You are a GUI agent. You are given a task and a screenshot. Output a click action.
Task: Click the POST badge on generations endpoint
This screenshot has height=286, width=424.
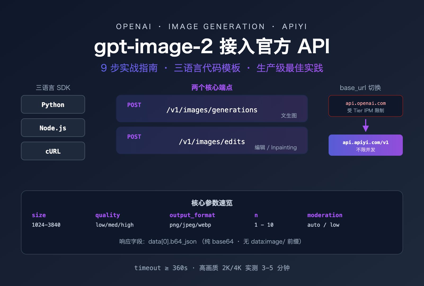tap(134, 105)
